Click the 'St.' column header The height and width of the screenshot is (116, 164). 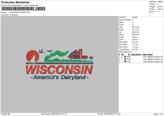pos(129,54)
